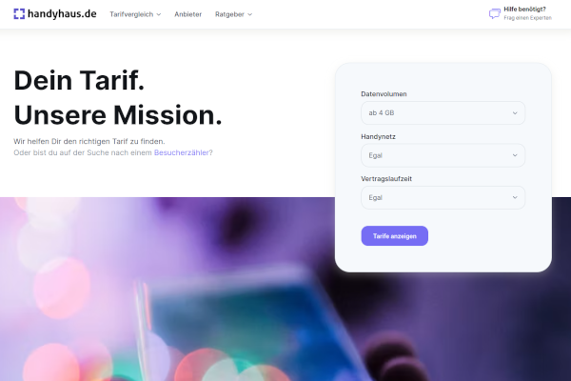This screenshot has height=381, width=571.
Task: Click the chat bubble help icon
Action: click(495, 14)
